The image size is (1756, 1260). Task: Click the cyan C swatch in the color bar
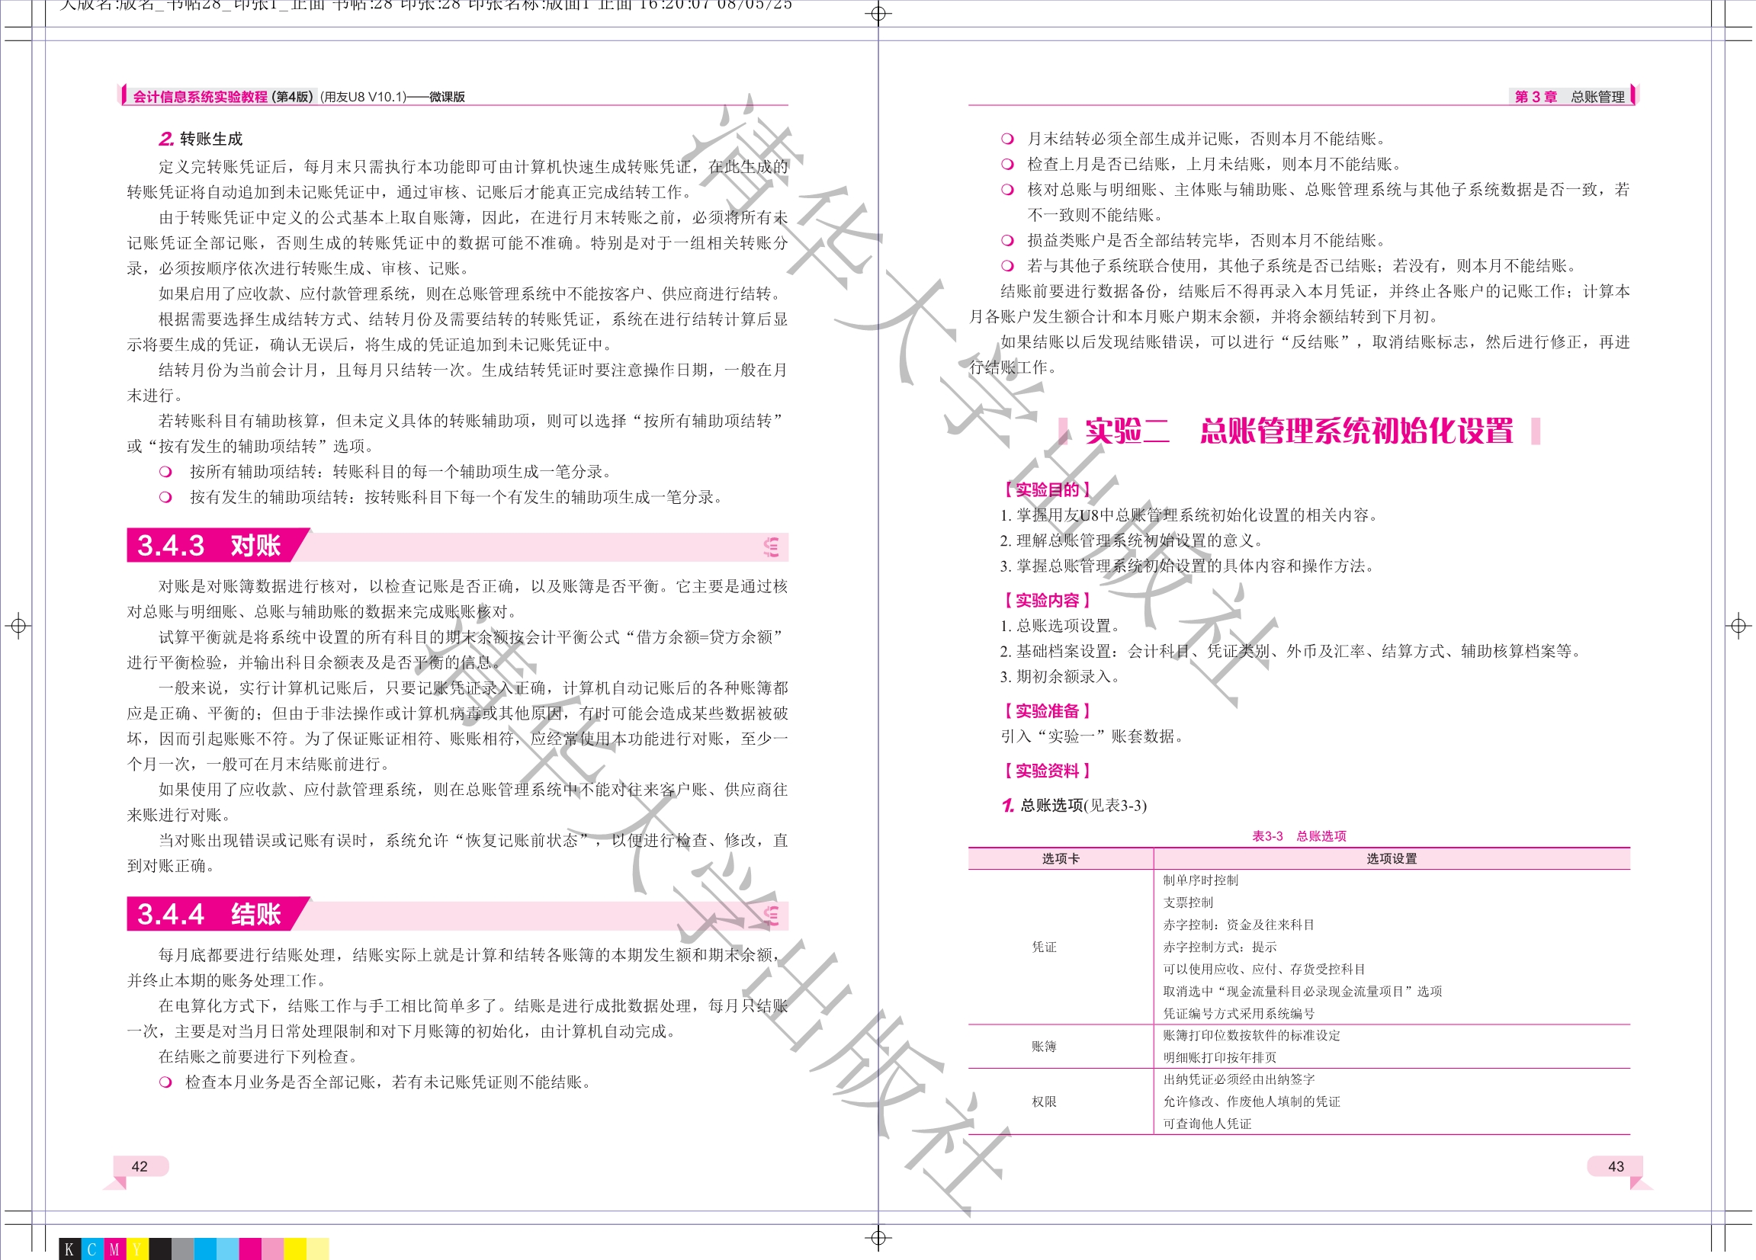(92, 1249)
